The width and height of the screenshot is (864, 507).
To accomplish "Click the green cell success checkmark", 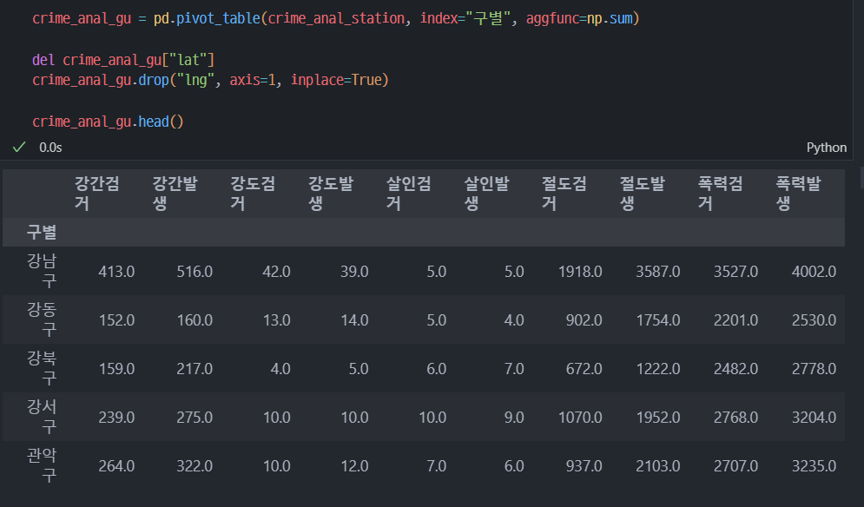I will point(19,147).
